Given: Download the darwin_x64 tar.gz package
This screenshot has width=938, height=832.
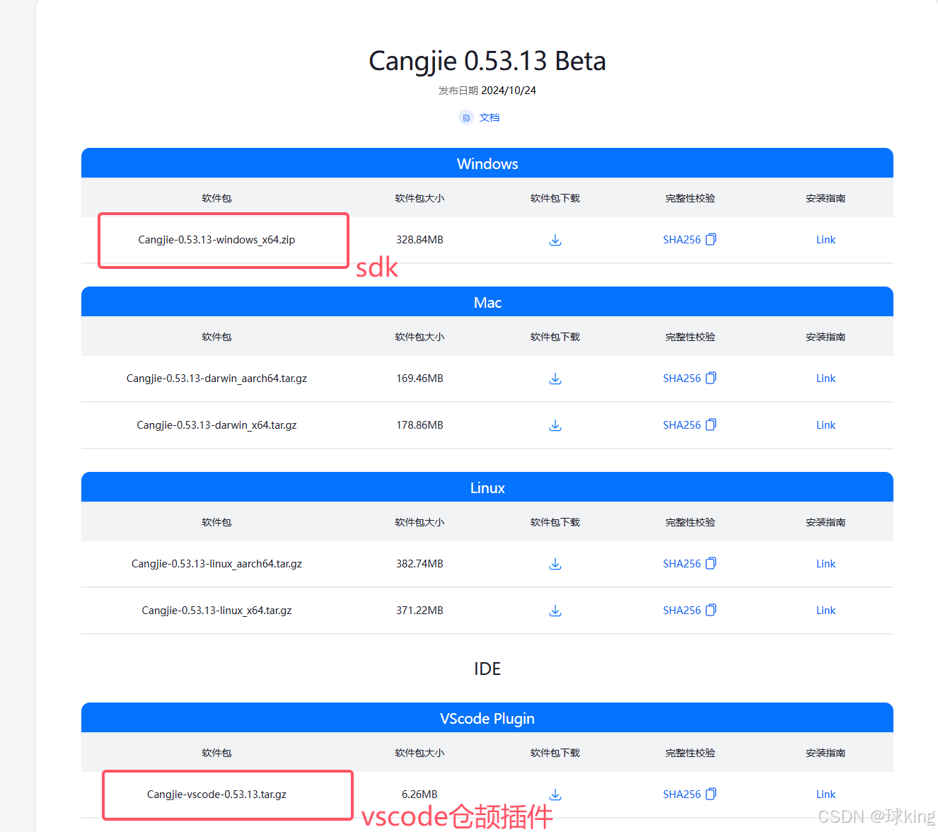Looking at the screenshot, I should coord(555,425).
